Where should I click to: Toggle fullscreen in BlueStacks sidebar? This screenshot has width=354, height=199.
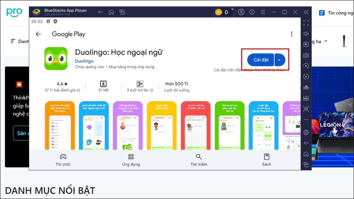point(306,23)
